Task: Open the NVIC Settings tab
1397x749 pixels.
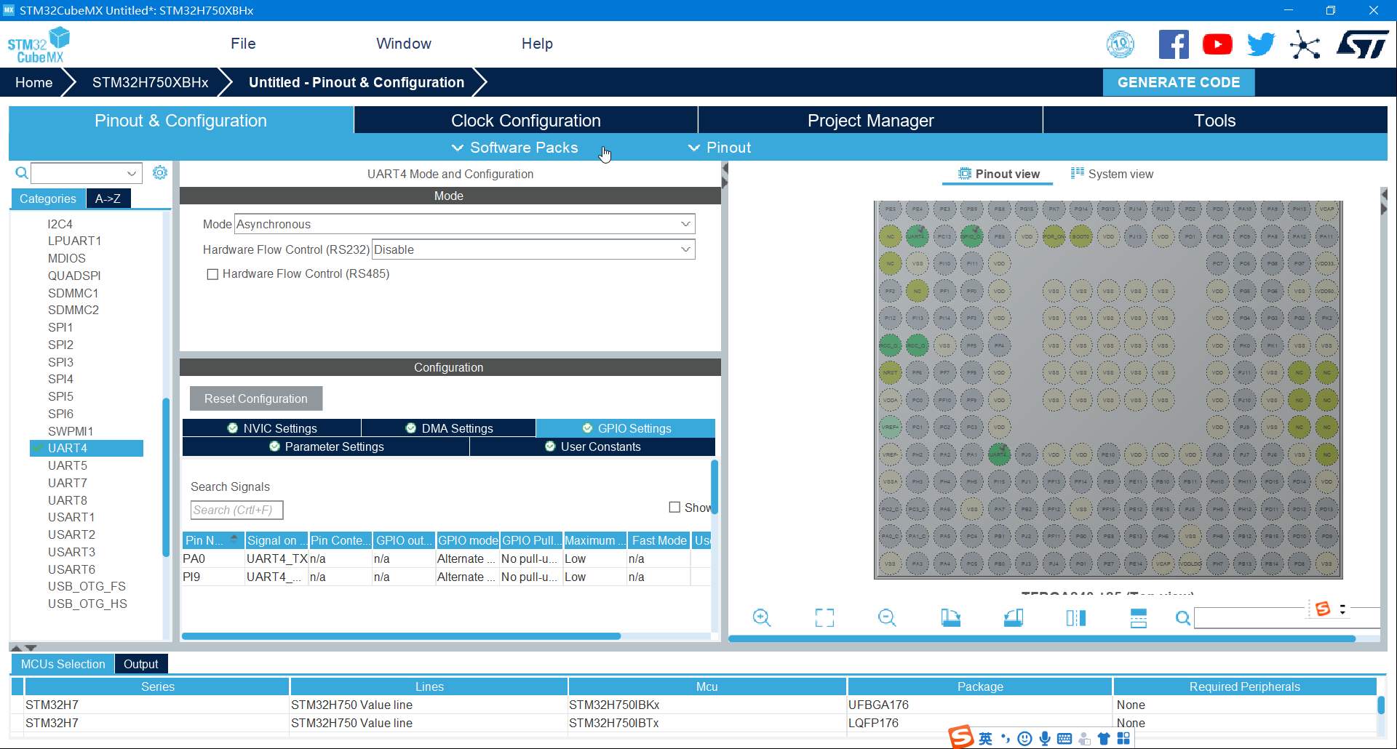Action: 272,428
